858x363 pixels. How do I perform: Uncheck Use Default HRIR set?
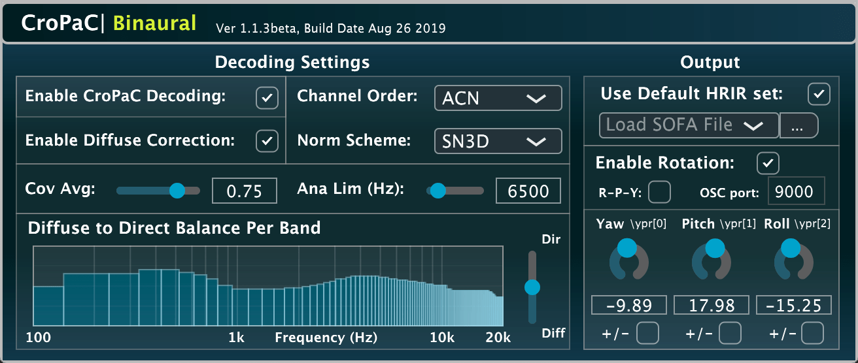point(819,94)
